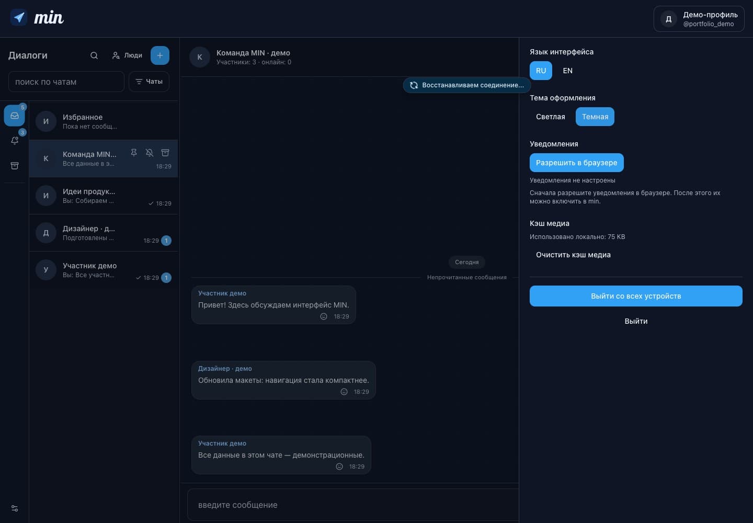Open the archive folder in sidebar
The height and width of the screenshot is (523, 753).
[15, 166]
